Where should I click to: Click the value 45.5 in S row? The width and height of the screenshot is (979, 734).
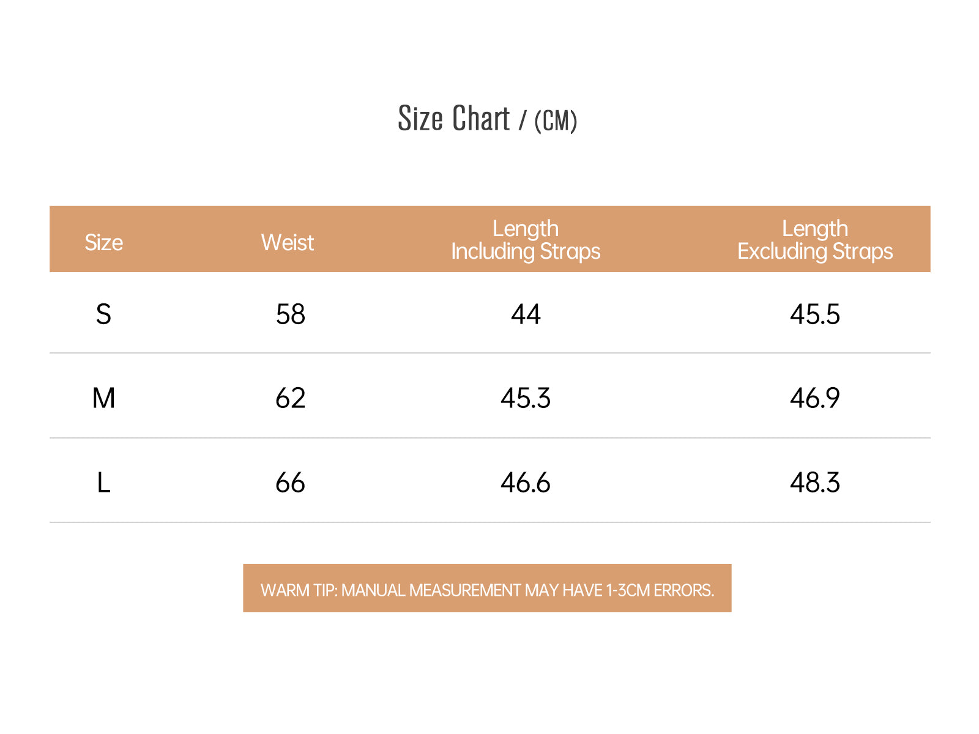pyautogui.click(x=815, y=314)
